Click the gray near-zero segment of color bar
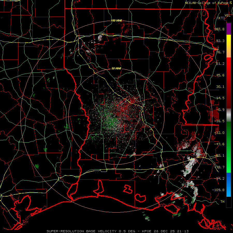 click(x=229, y=115)
